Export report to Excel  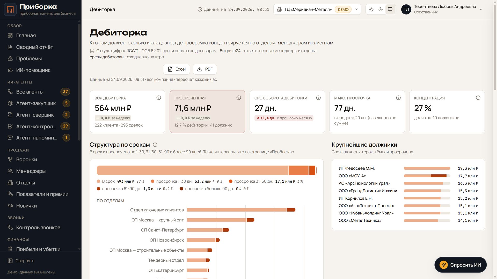tap(177, 69)
